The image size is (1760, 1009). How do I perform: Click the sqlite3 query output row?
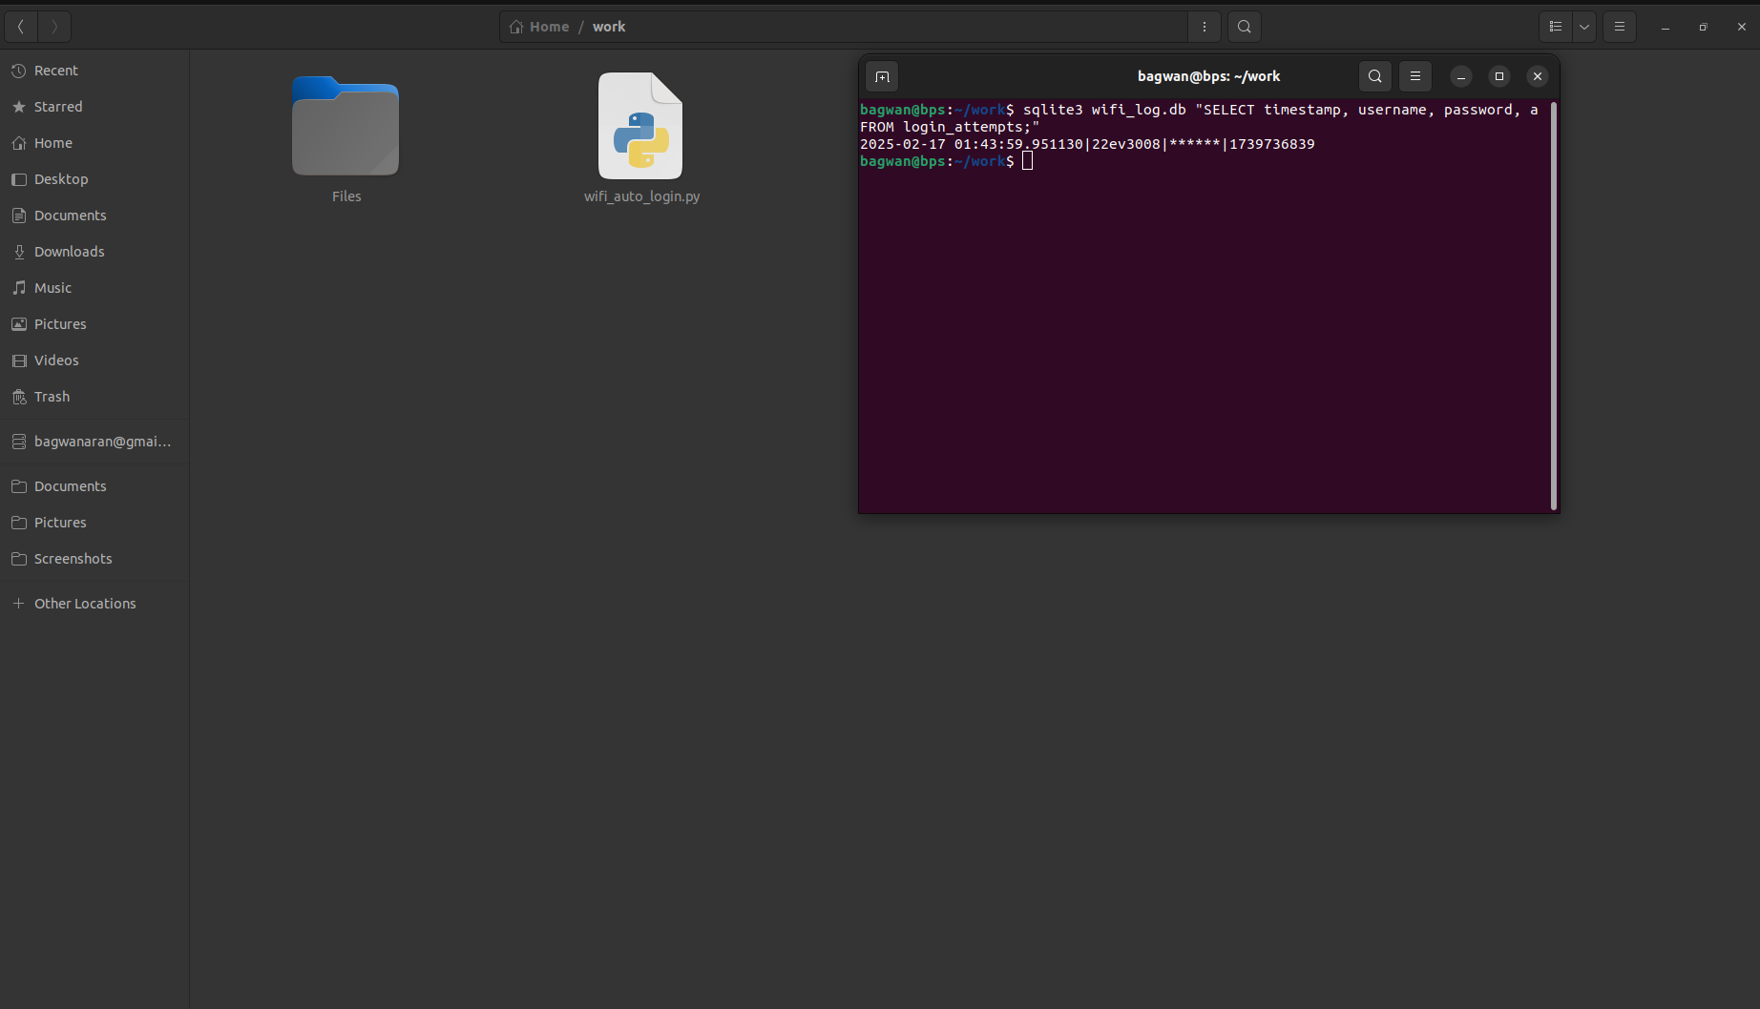coord(1087,144)
